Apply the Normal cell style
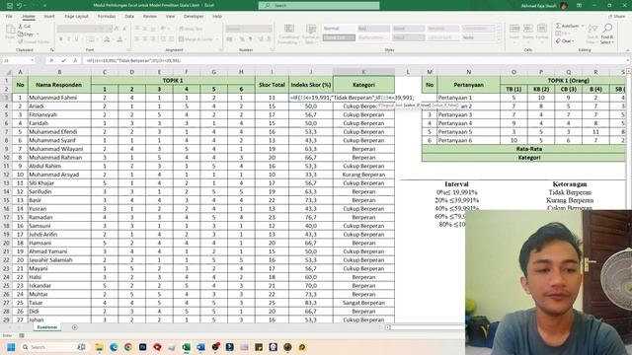Viewport: 632px width, 355px height. coord(339,29)
